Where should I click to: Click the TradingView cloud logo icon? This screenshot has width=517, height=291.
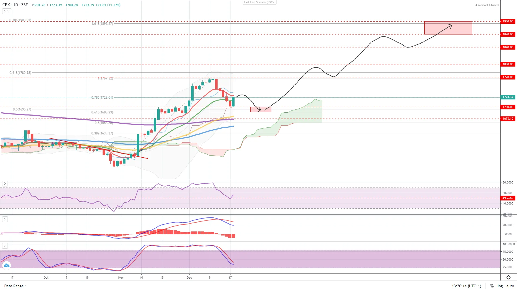[x=6, y=265]
